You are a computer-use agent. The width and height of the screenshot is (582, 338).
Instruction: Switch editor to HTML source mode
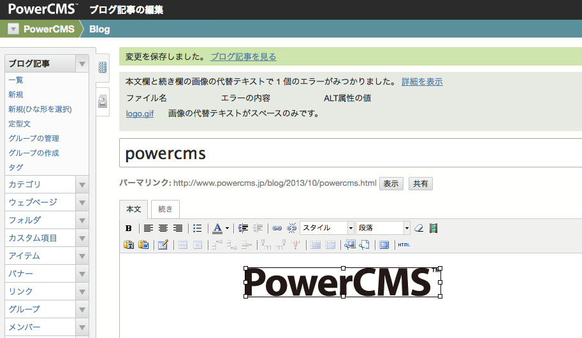coord(404,244)
